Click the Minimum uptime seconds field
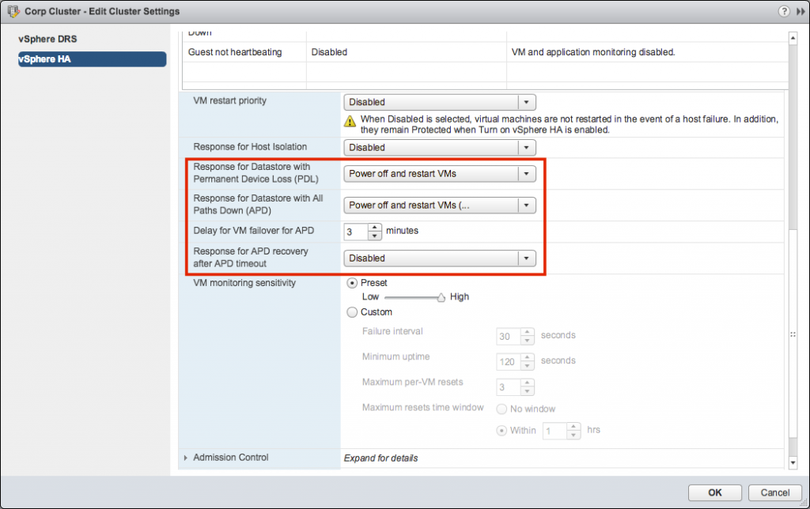This screenshot has width=810, height=509. (x=509, y=362)
